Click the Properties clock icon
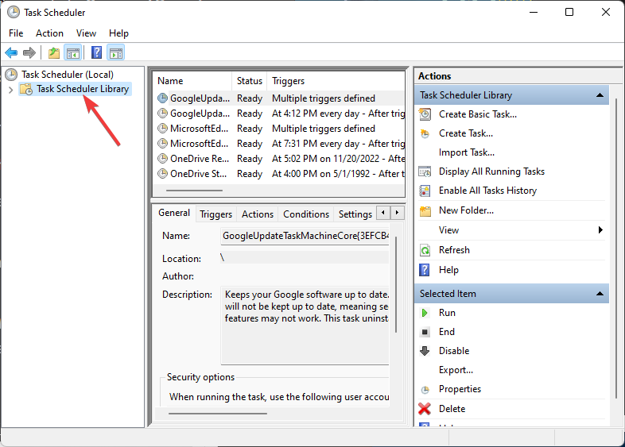The image size is (625, 447). [425, 390]
